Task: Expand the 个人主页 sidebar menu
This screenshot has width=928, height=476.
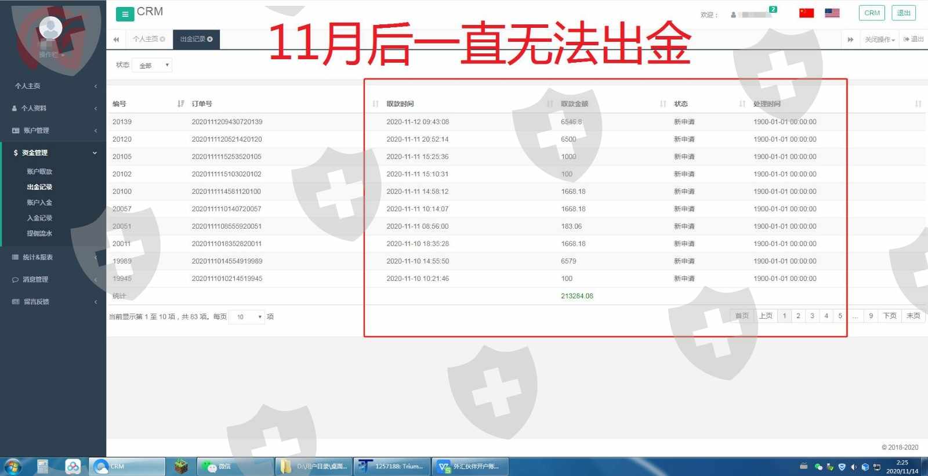Action: click(x=53, y=86)
